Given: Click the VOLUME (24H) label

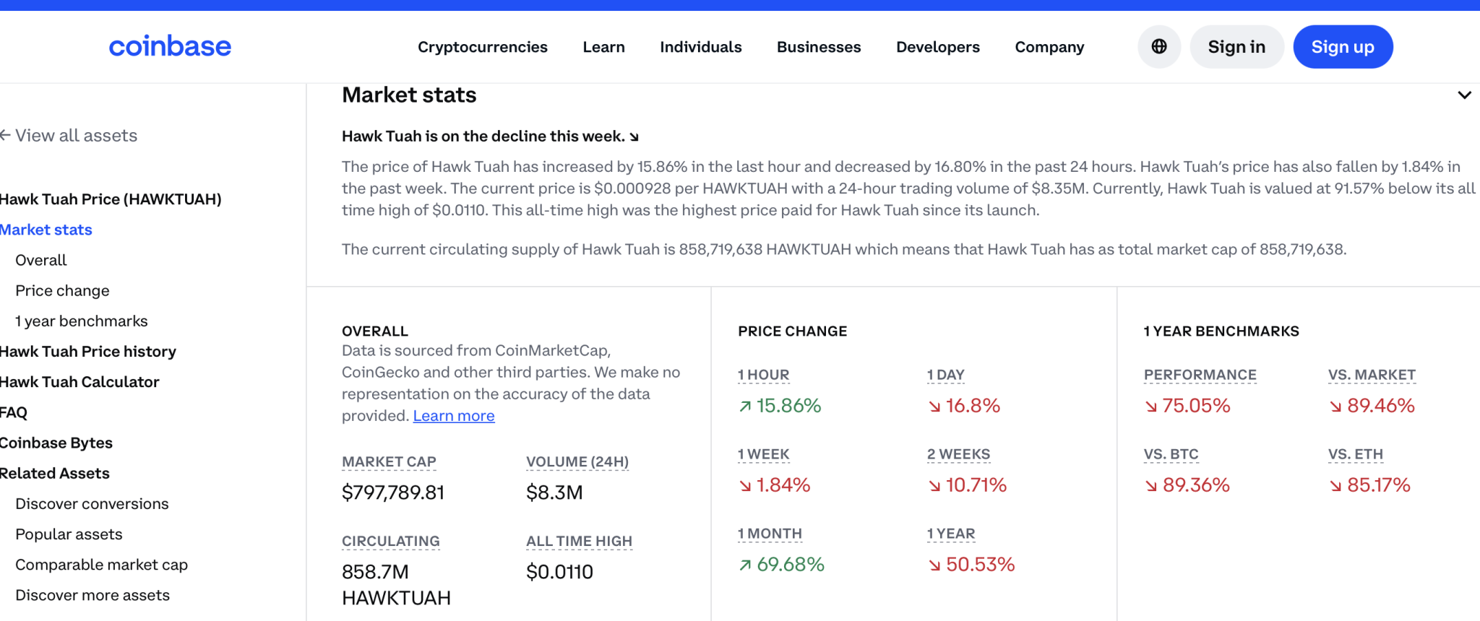Looking at the screenshot, I should (577, 461).
